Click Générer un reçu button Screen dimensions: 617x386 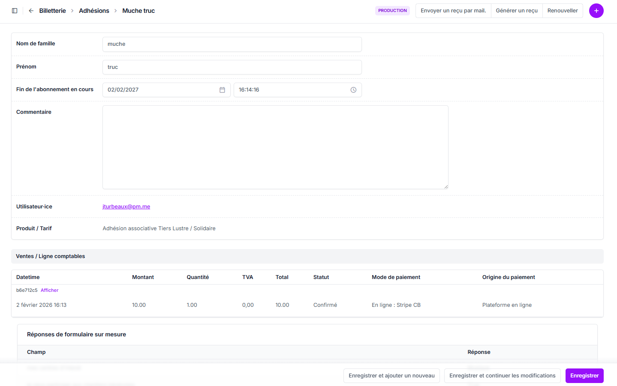(517, 11)
